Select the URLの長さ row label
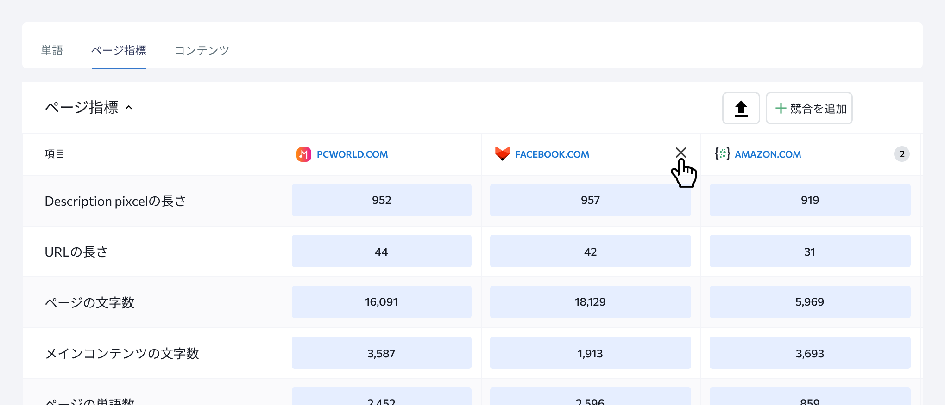 76,252
